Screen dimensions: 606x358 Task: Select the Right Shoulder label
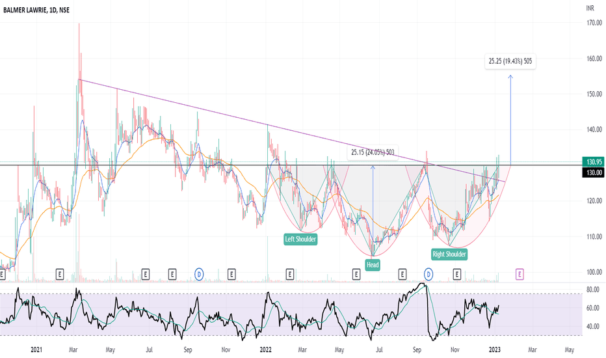pyautogui.click(x=449, y=255)
